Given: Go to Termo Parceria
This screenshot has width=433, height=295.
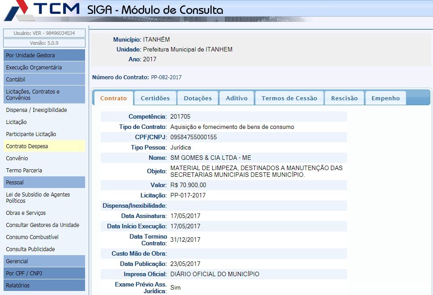Looking at the screenshot, I should 24,171.
